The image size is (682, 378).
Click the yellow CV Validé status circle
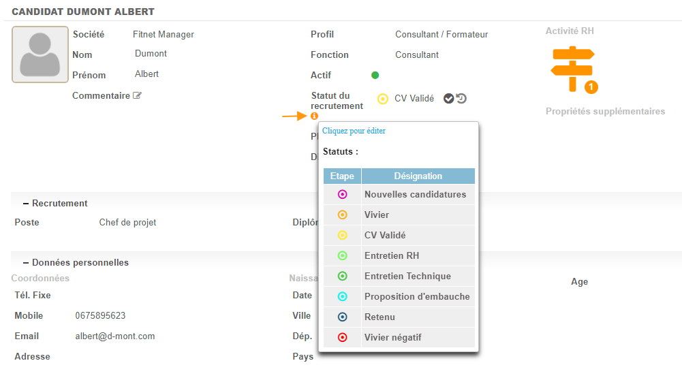point(383,99)
